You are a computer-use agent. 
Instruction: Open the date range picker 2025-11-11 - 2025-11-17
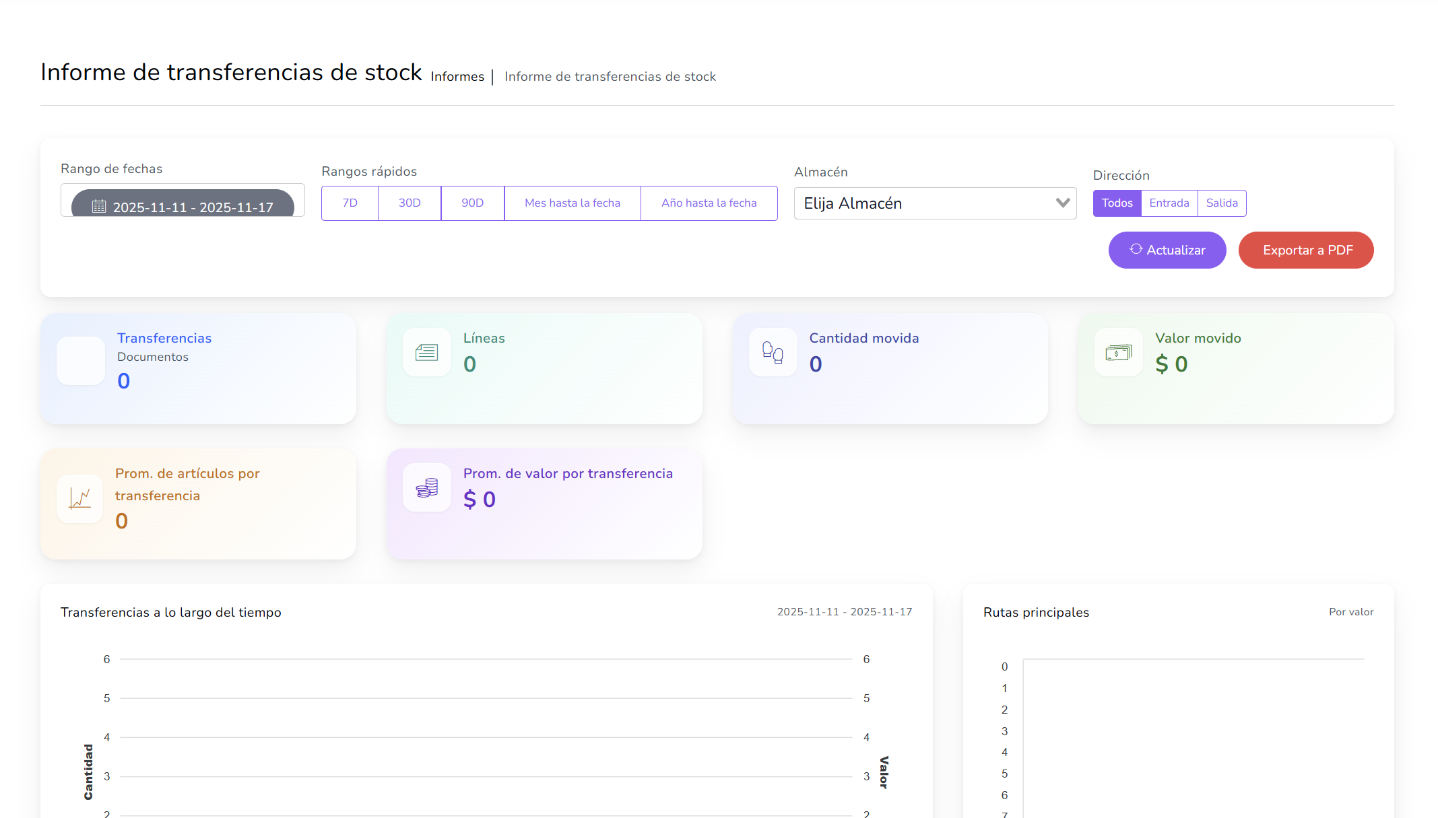tap(192, 207)
